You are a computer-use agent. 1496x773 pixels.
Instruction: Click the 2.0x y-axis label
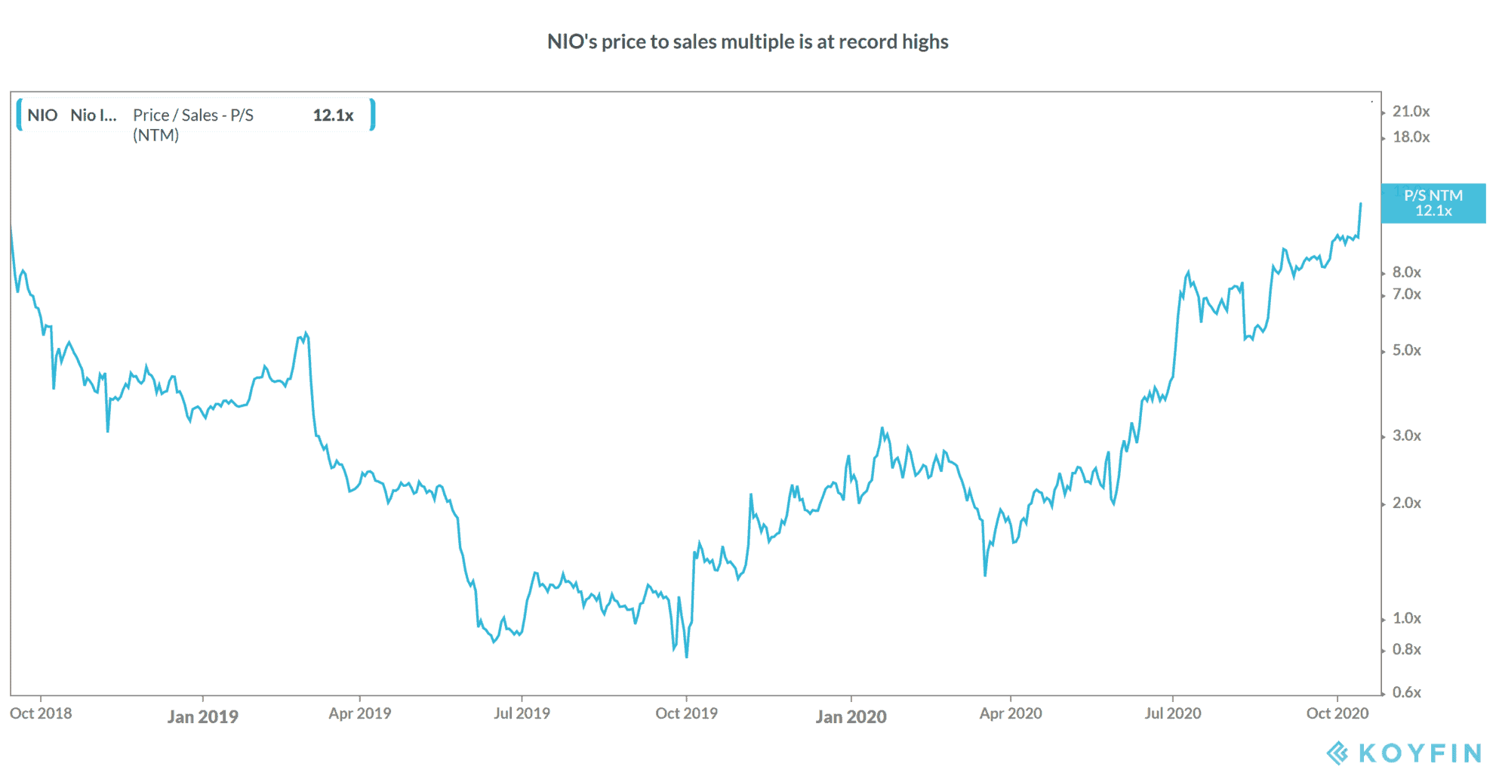click(1406, 503)
